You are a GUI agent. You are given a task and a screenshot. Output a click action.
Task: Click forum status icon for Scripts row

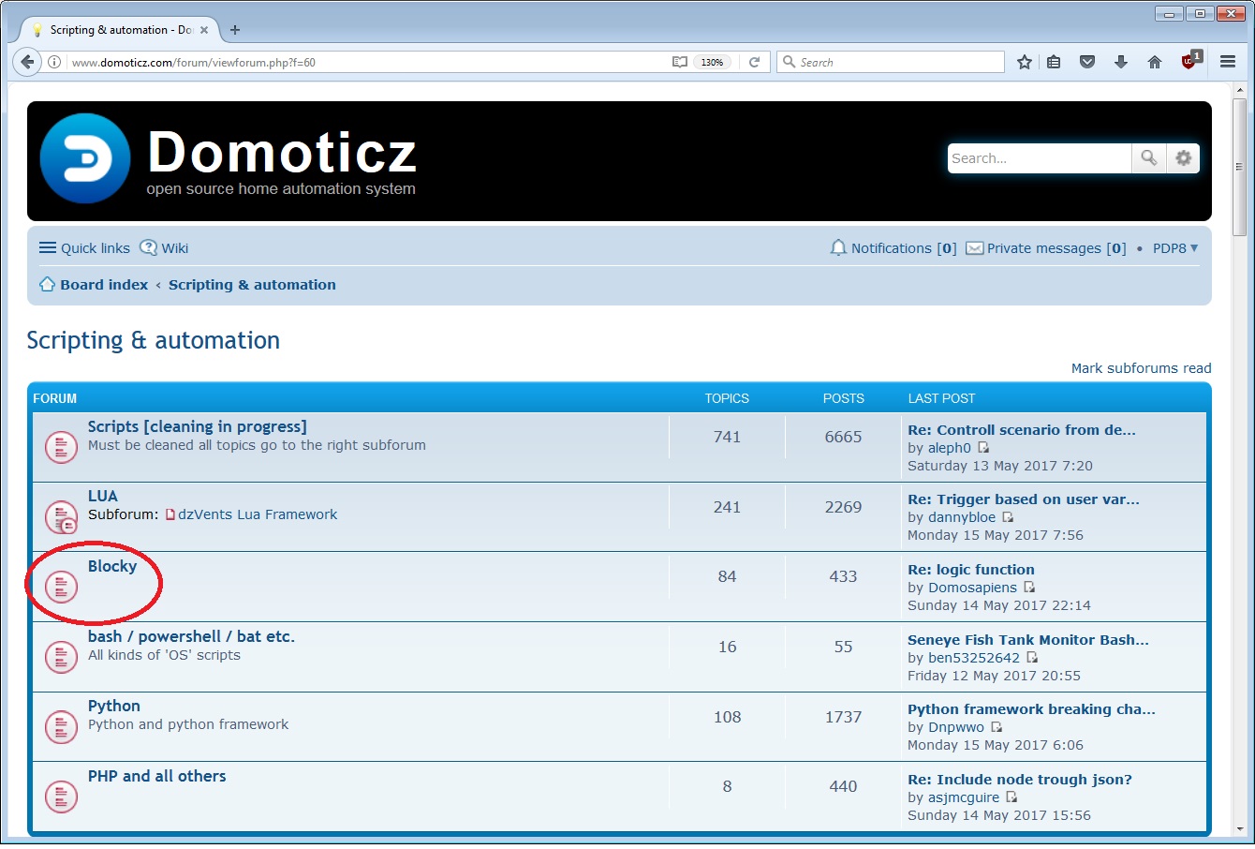(x=61, y=447)
